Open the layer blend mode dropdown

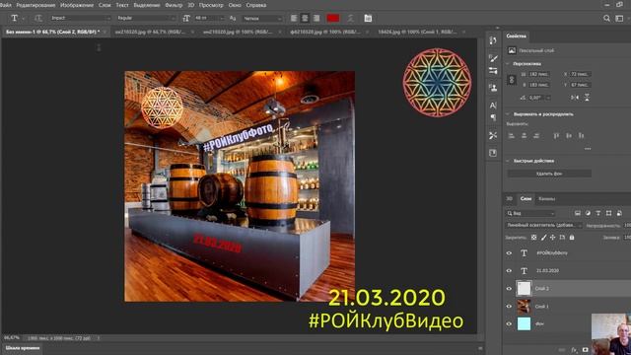click(x=543, y=226)
